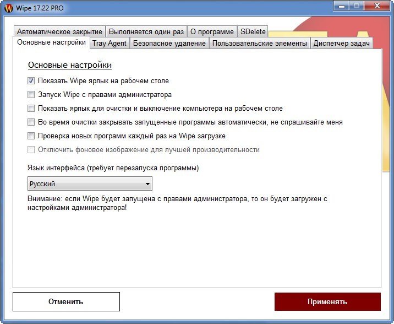Switch to Выполняется один раз tab
This screenshot has width=394, height=324.
pyautogui.click(x=146, y=32)
